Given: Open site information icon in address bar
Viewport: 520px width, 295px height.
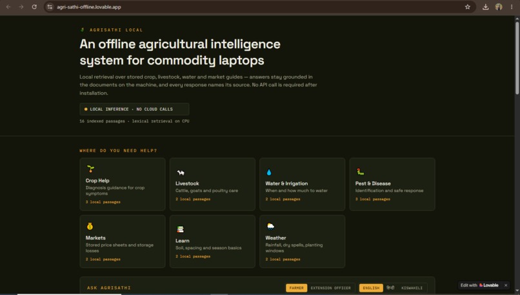Looking at the screenshot, I should point(50,6).
